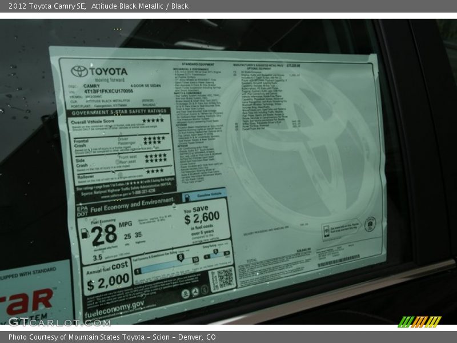Click the smartphone icon near the right edge
The height and width of the screenshot is (343, 457).
pos(327,230)
